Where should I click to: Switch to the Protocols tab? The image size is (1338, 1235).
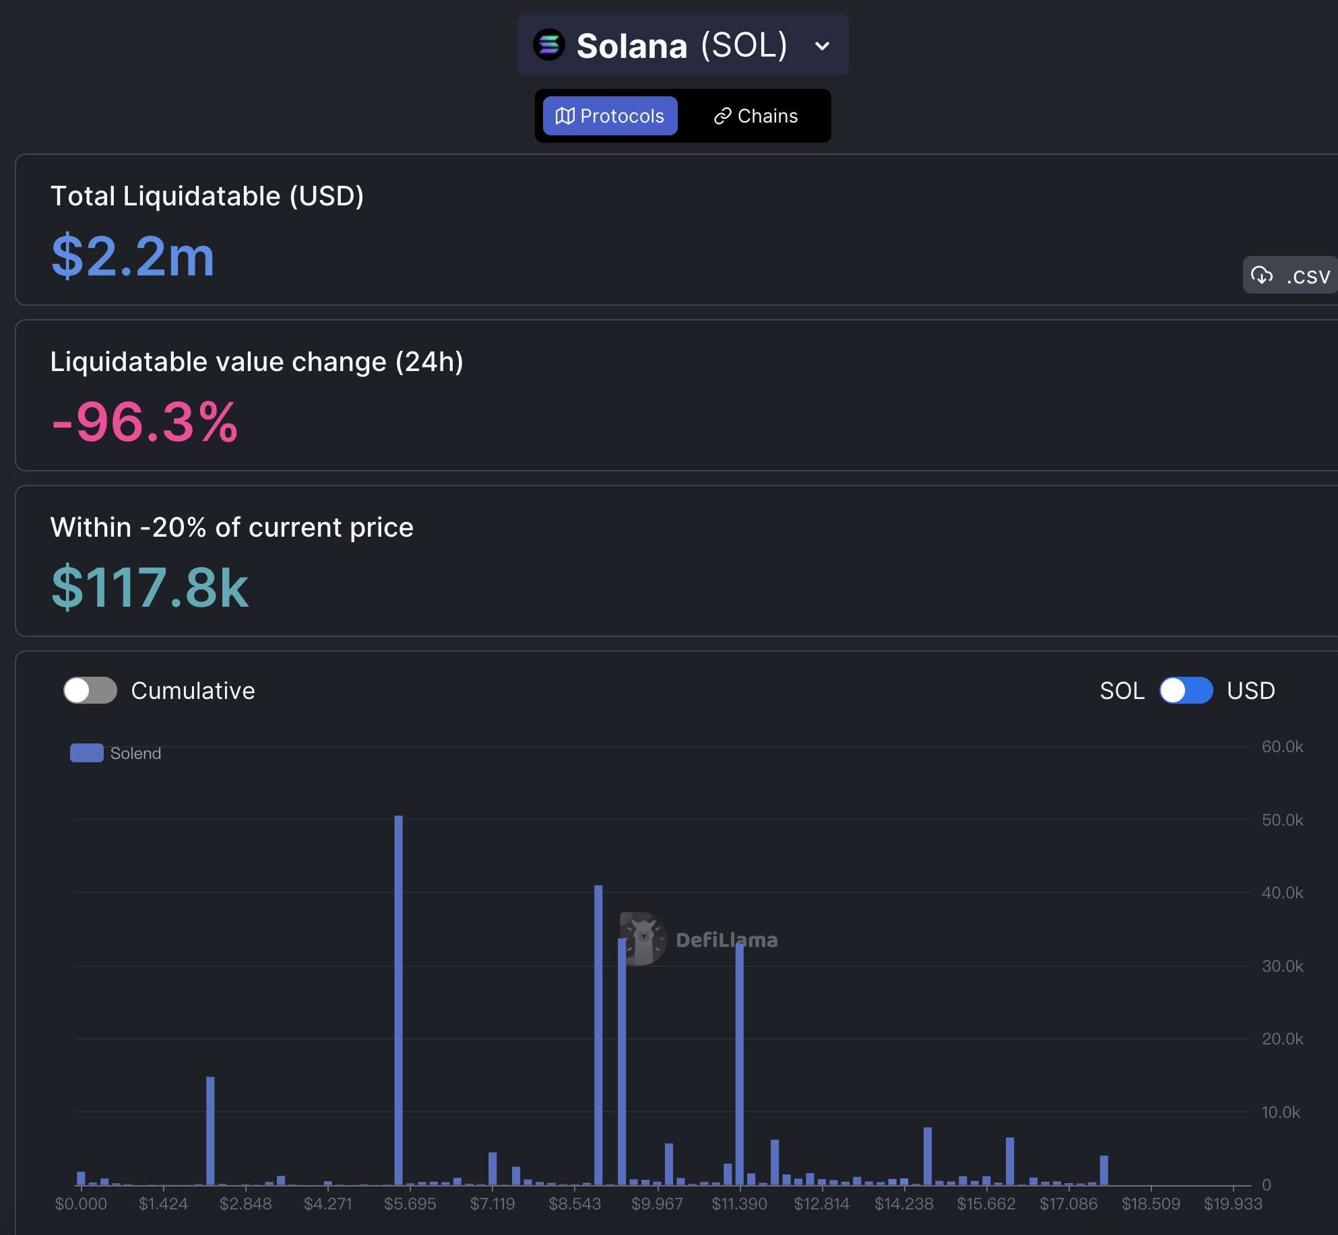point(610,116)
